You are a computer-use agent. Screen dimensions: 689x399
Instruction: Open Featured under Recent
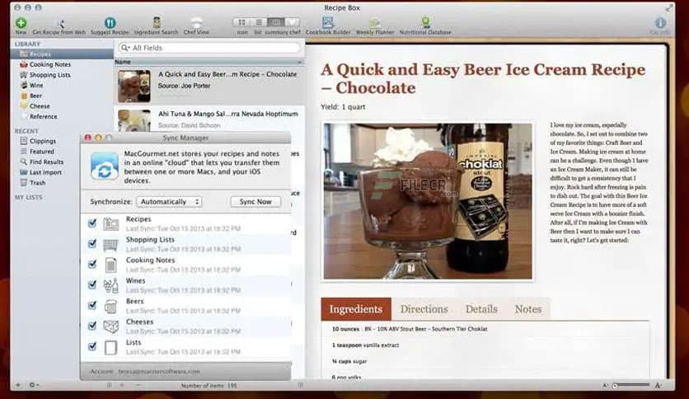click(41, 152)
